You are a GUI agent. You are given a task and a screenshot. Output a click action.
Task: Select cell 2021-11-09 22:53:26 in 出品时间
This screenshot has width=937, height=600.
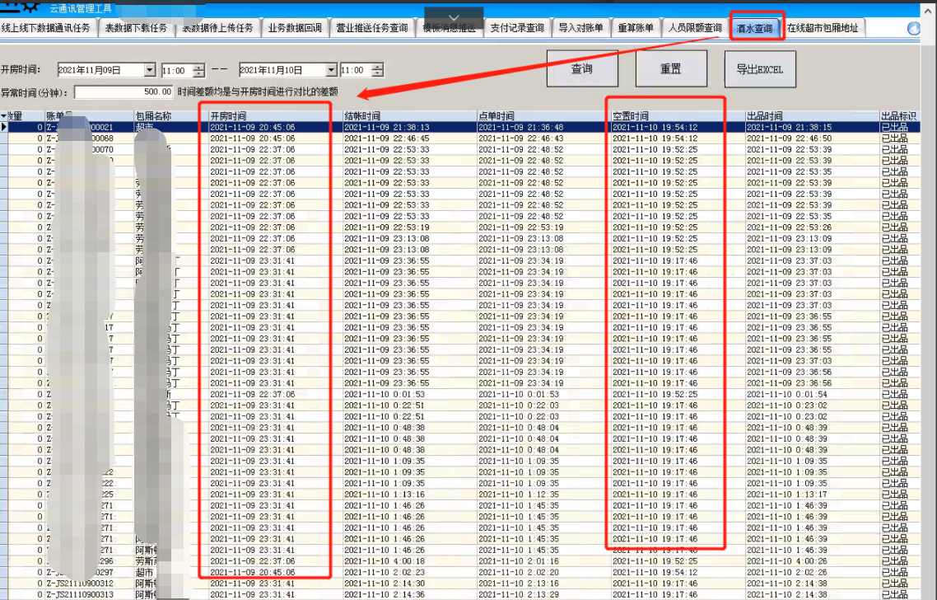(812, 227)
